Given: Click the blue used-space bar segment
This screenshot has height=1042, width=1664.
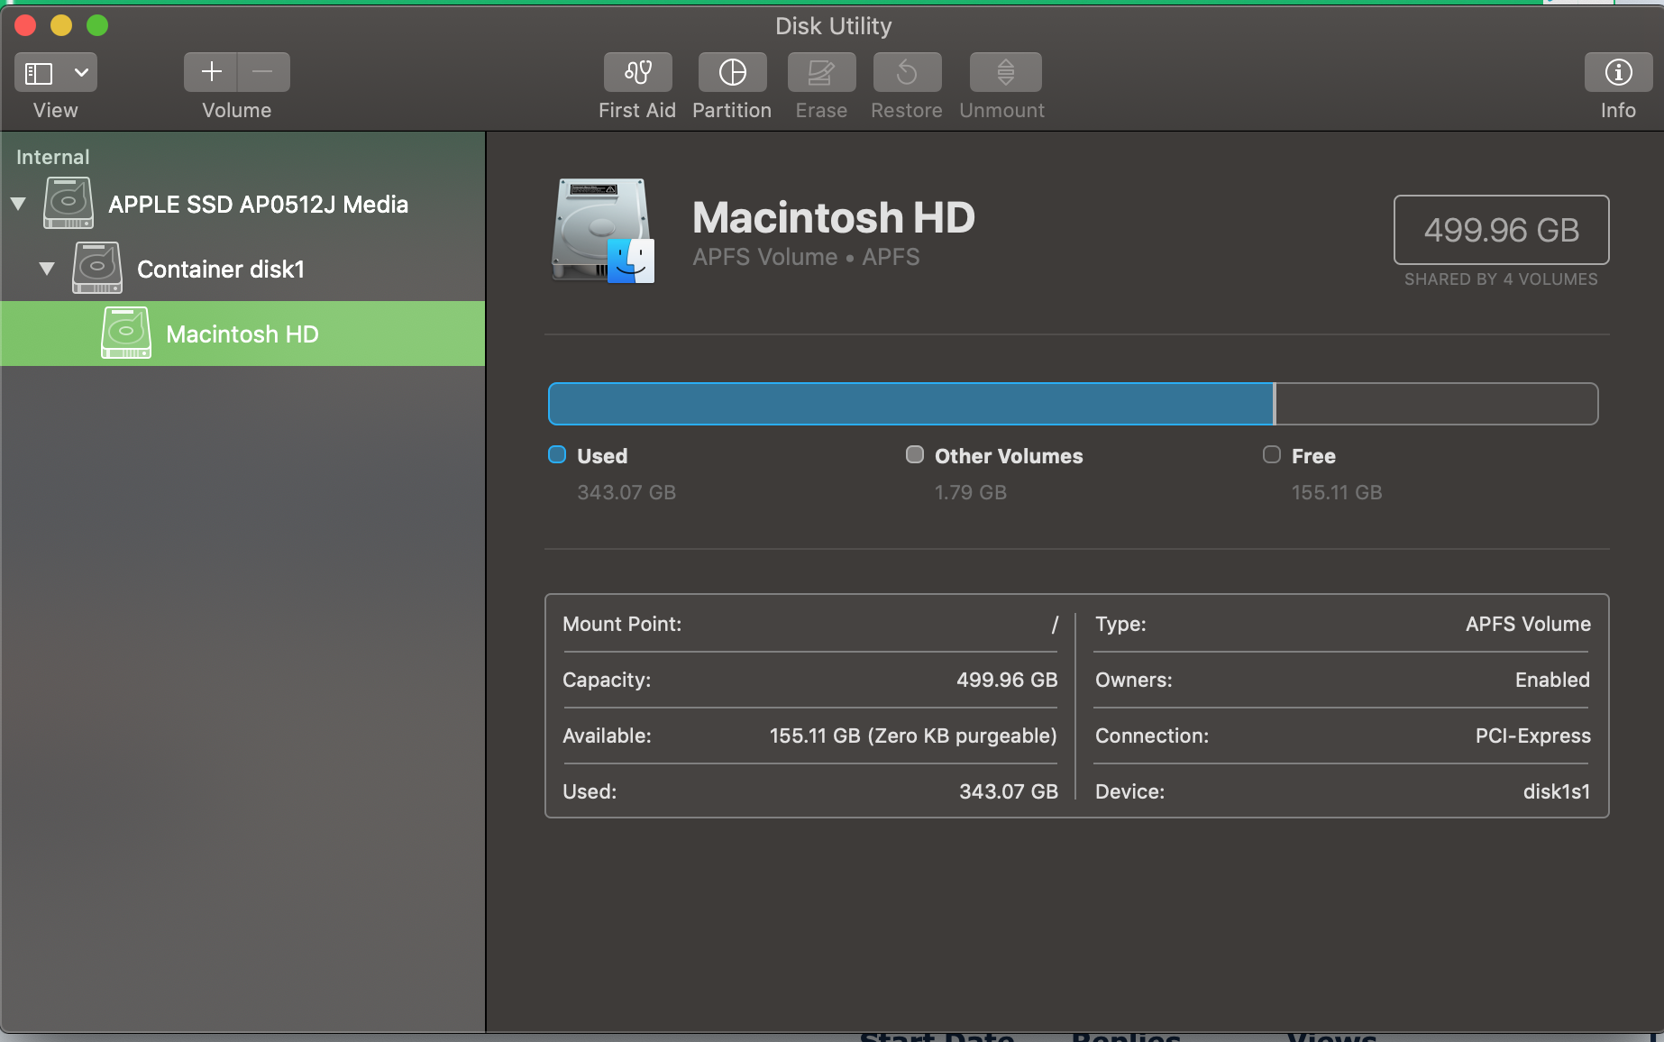Looking at the screenshot, I should click(x=910, y=404).
